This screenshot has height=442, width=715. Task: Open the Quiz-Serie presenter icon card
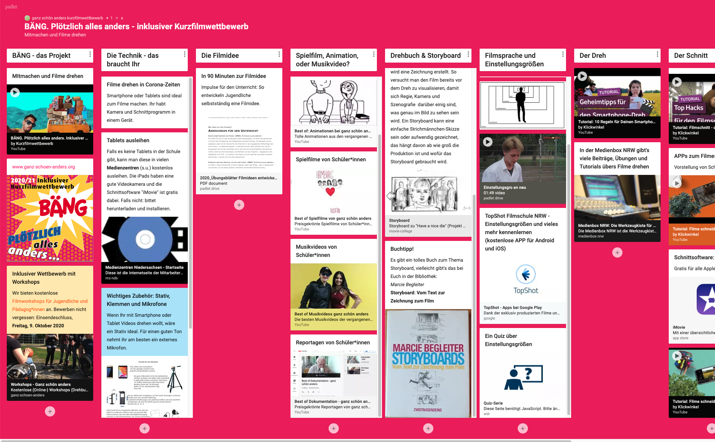(523, 377)
